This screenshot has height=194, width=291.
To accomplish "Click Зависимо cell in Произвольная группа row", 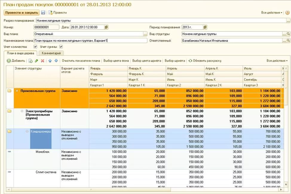I will tap(75, 98).
